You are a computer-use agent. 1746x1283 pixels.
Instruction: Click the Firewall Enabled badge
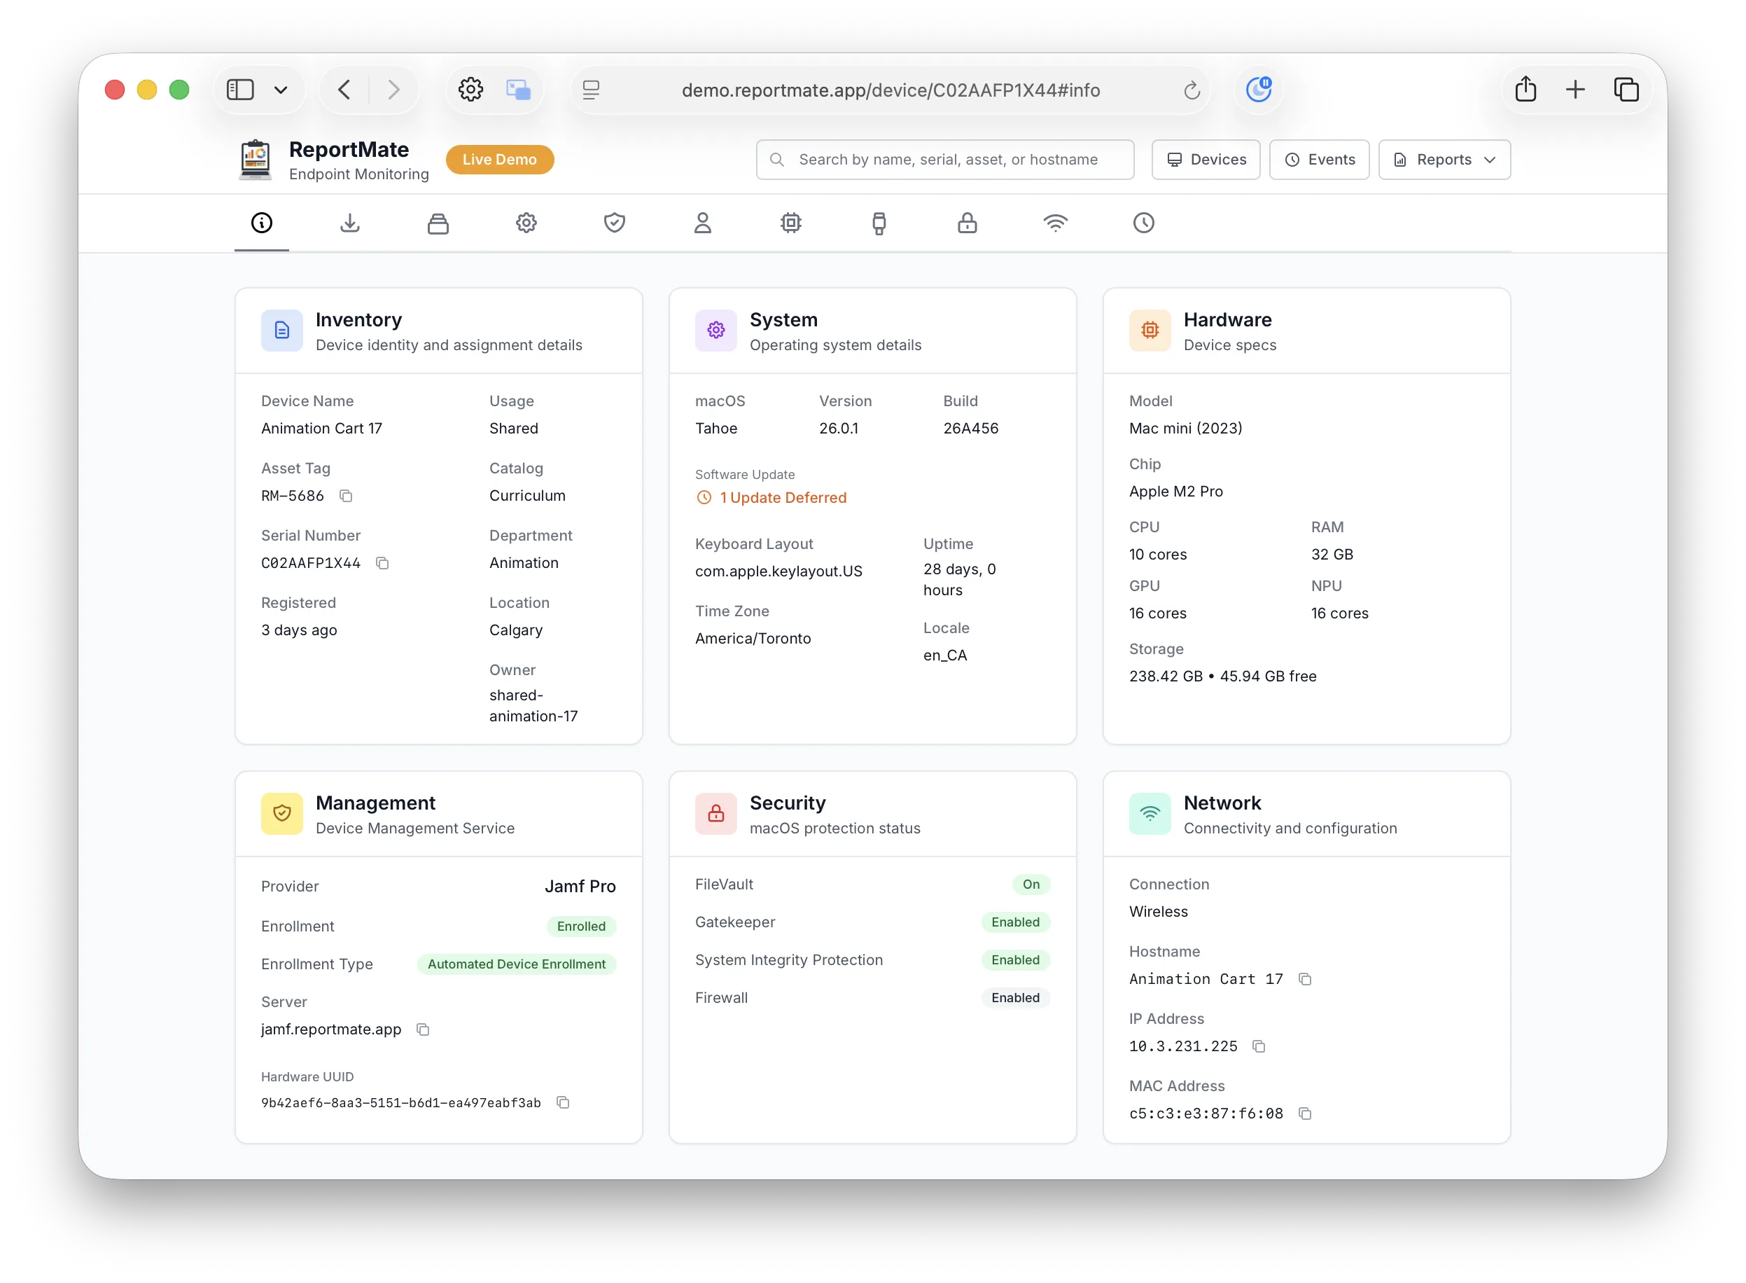point(1015,998)
